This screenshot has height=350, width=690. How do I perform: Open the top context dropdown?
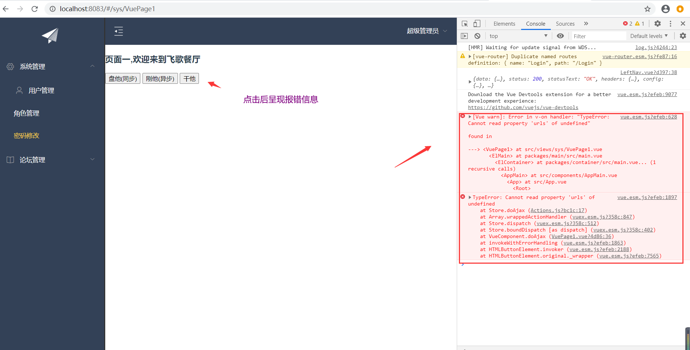(518, 36)
